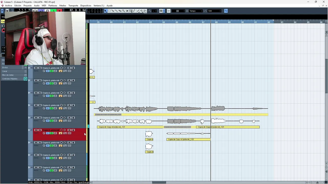Select the Object Selection arrow tool
The image size is (328, 184).
[106, 11]
